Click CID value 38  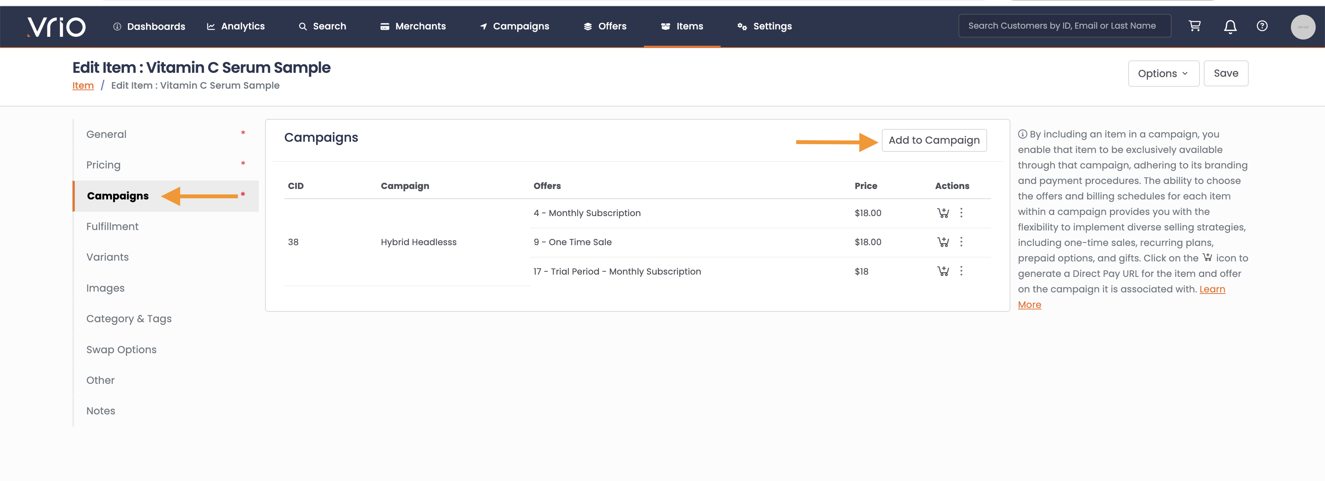[x=293, y=242]
